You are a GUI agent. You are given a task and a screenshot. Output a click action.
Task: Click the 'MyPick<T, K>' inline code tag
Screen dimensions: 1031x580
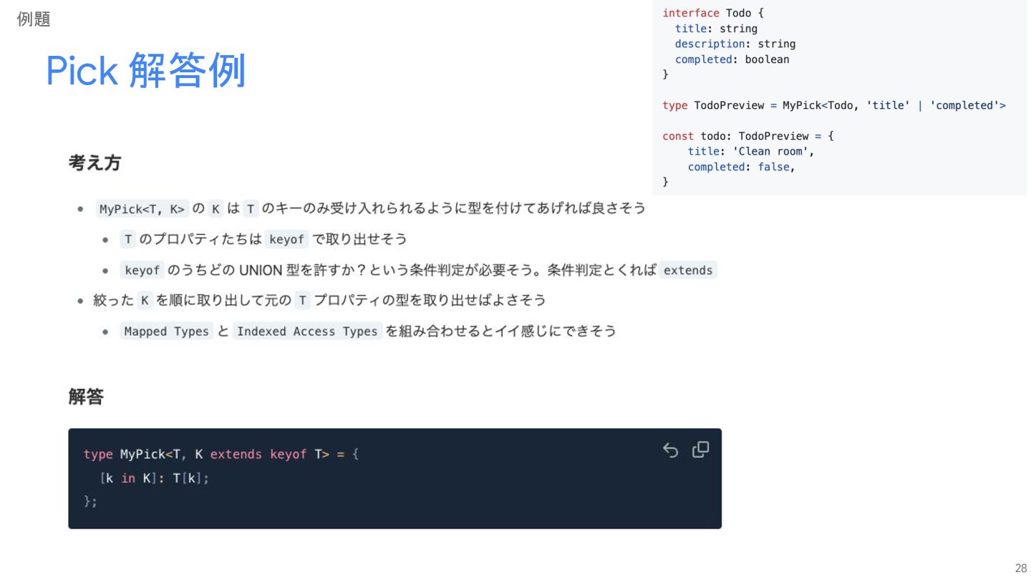[x=142, y=209]
